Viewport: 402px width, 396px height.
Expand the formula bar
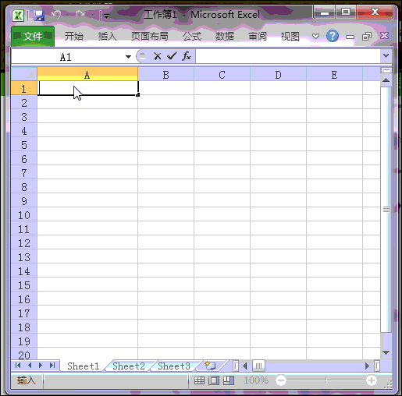pos(386,55)
